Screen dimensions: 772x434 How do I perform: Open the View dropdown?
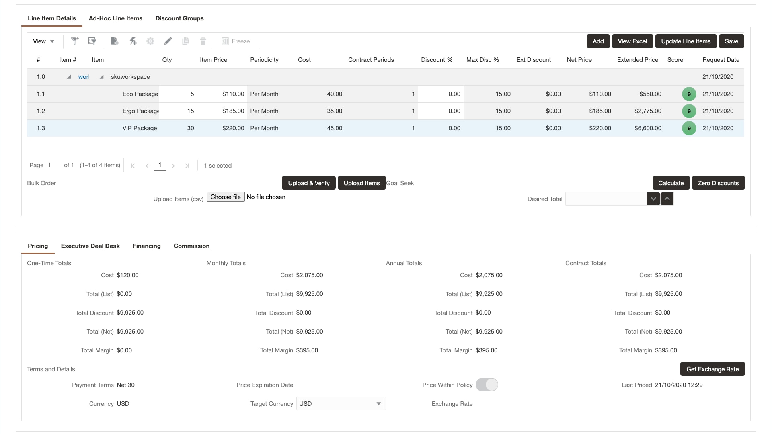click(x=43, y=41)
